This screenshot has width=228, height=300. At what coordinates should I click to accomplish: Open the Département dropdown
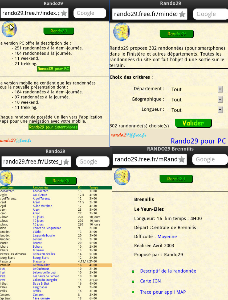[x=220, y=89]
